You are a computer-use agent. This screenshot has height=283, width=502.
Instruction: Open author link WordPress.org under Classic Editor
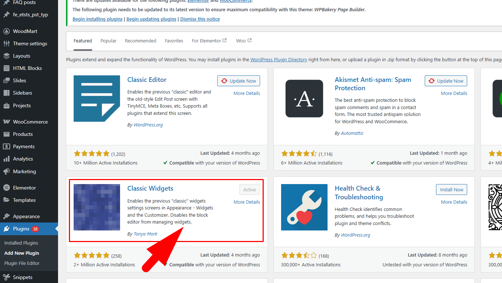[148, 125]
